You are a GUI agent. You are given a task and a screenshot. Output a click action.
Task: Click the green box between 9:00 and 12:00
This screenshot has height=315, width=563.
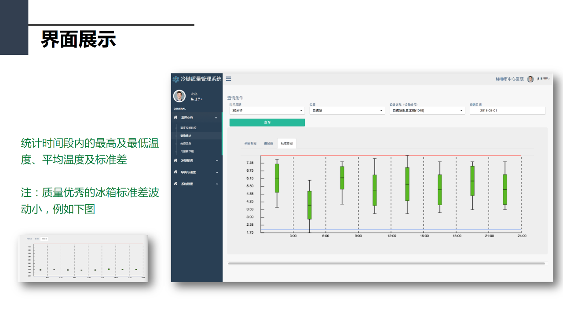click(x=374, y=190)
